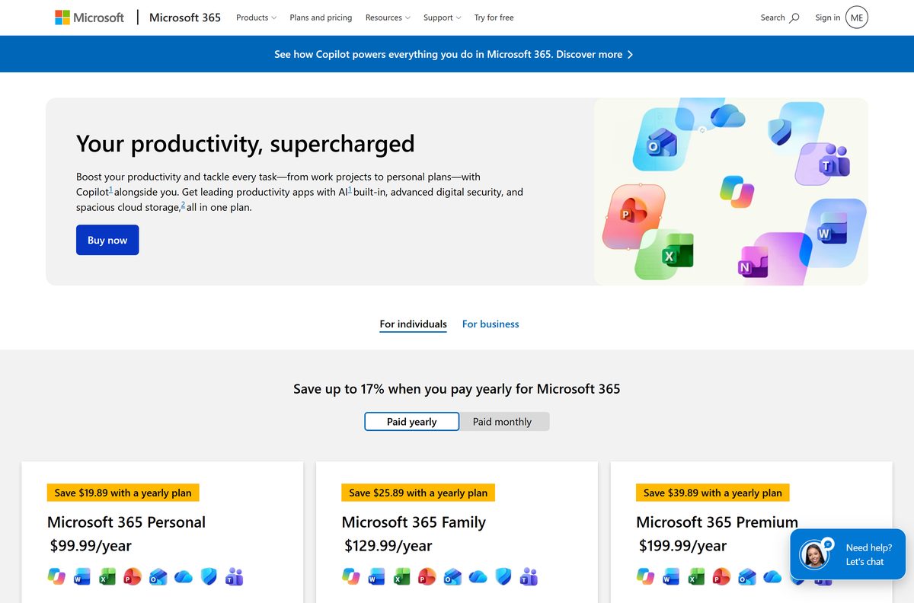Click Excel icon under Microsoft 365 Personal

point(107,576)
